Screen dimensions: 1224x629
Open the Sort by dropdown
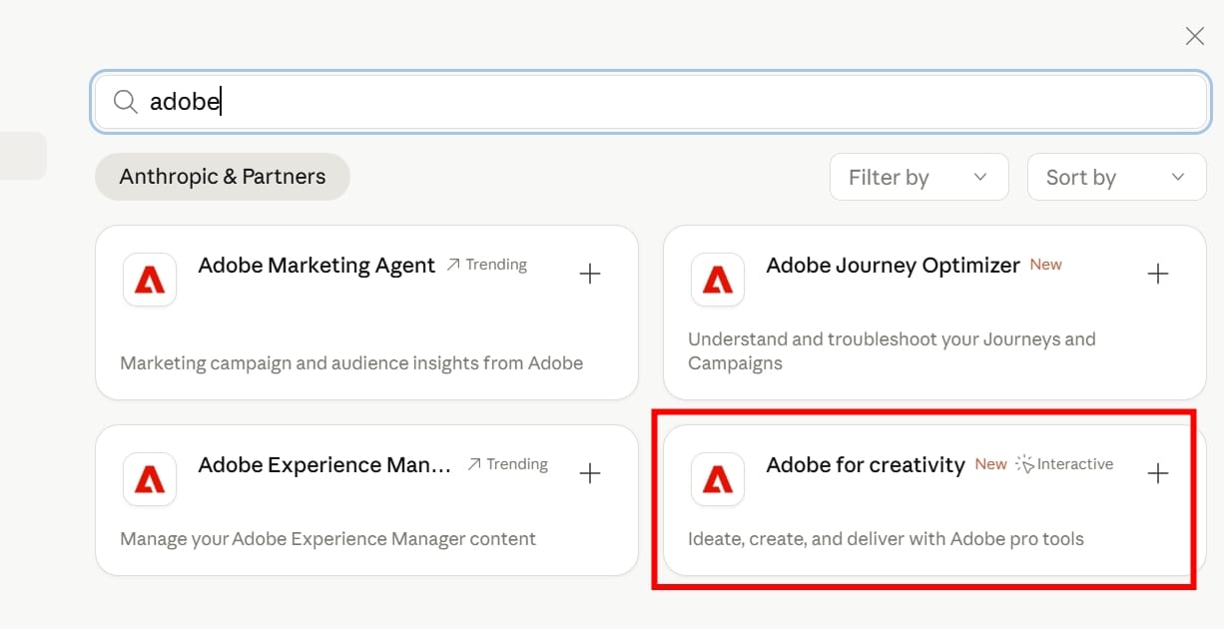1116,178
